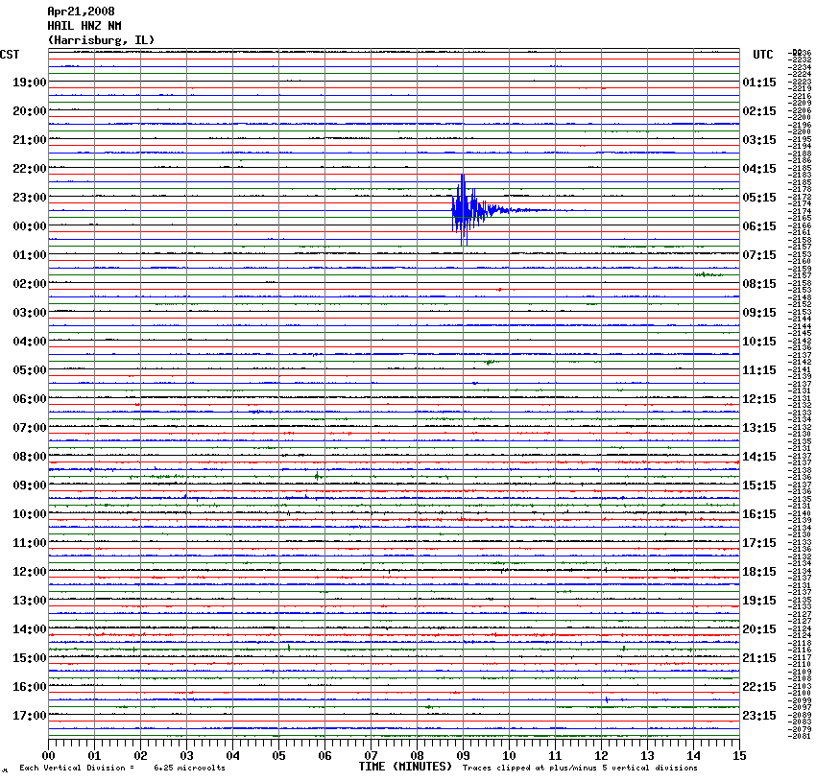Screen dimensions: 816x781
Task: Select the "23:15" UTC time label
Action: click(759, 716)
